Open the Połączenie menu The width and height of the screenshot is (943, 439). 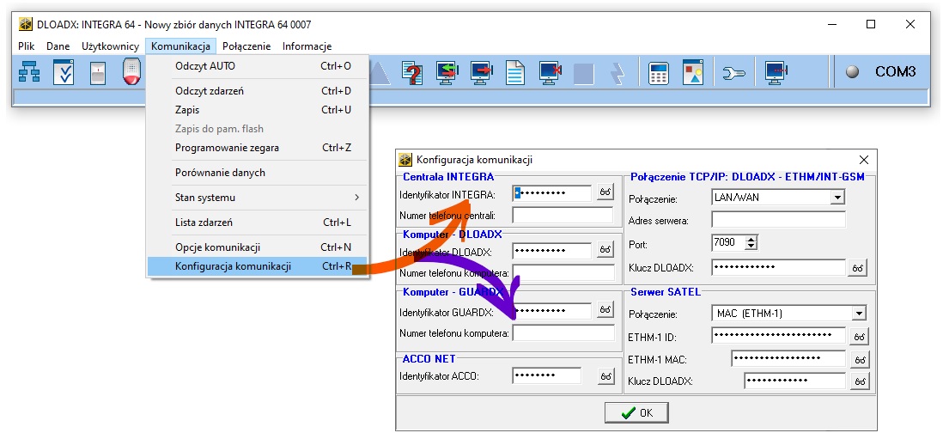click(246, 46)
